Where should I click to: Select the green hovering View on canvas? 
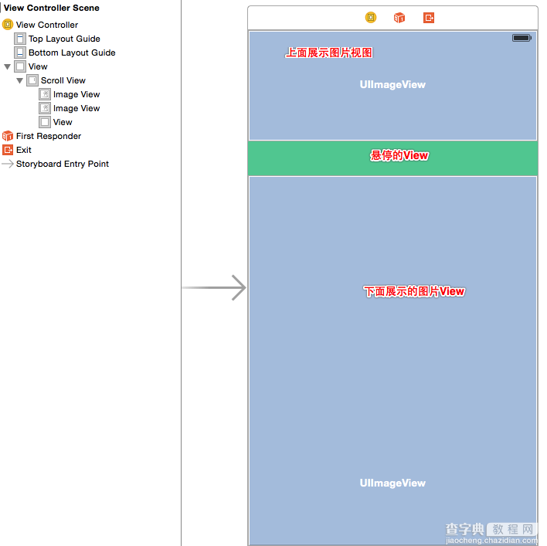click(x=392, y=158)
